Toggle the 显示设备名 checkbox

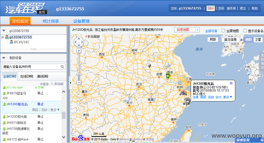245,30
